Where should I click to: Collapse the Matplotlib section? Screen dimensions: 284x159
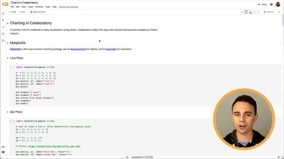[8, 43]
